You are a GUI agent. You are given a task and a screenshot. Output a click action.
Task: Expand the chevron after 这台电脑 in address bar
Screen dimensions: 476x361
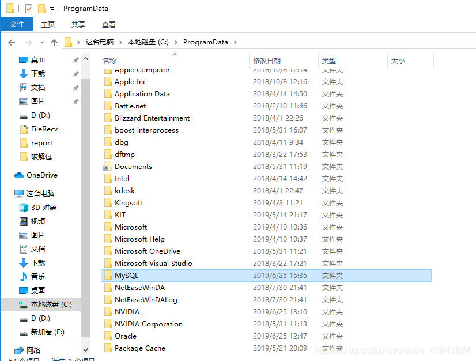120,42
